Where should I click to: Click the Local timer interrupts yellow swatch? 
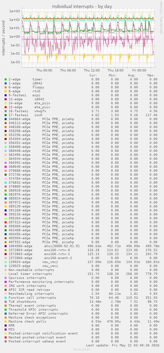[x=6, y=274]
